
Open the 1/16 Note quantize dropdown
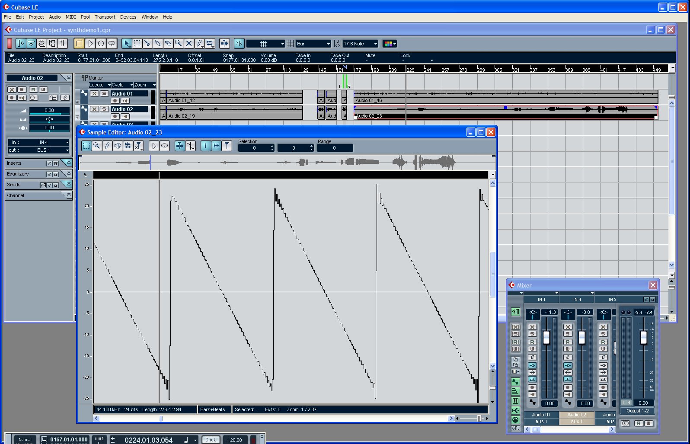pos(360,44)
